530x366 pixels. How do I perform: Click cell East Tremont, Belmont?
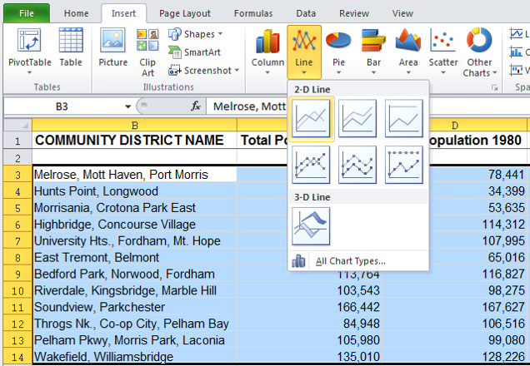pos(134,257)
